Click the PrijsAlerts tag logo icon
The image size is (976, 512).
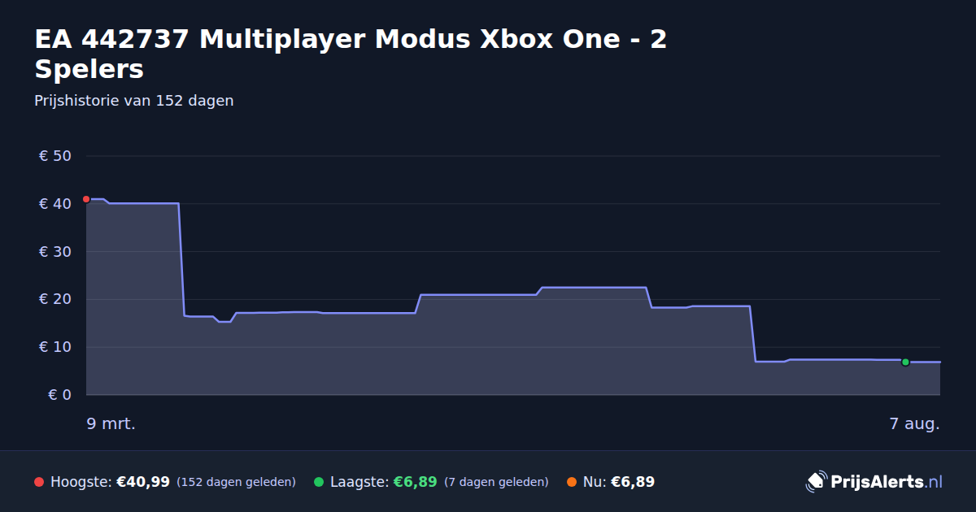[x=816, y=481]
